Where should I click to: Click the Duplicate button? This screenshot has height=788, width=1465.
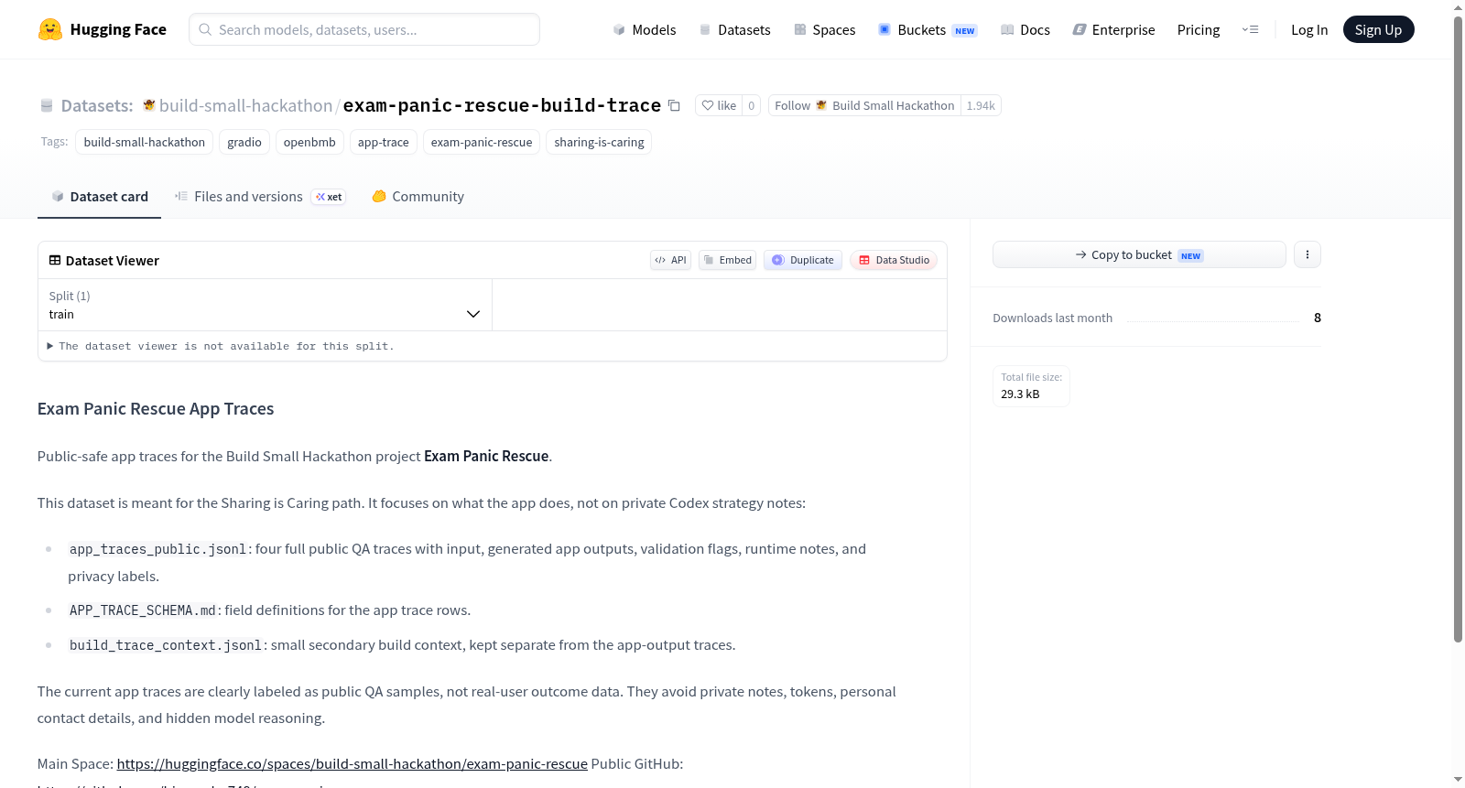coord(802,260)
